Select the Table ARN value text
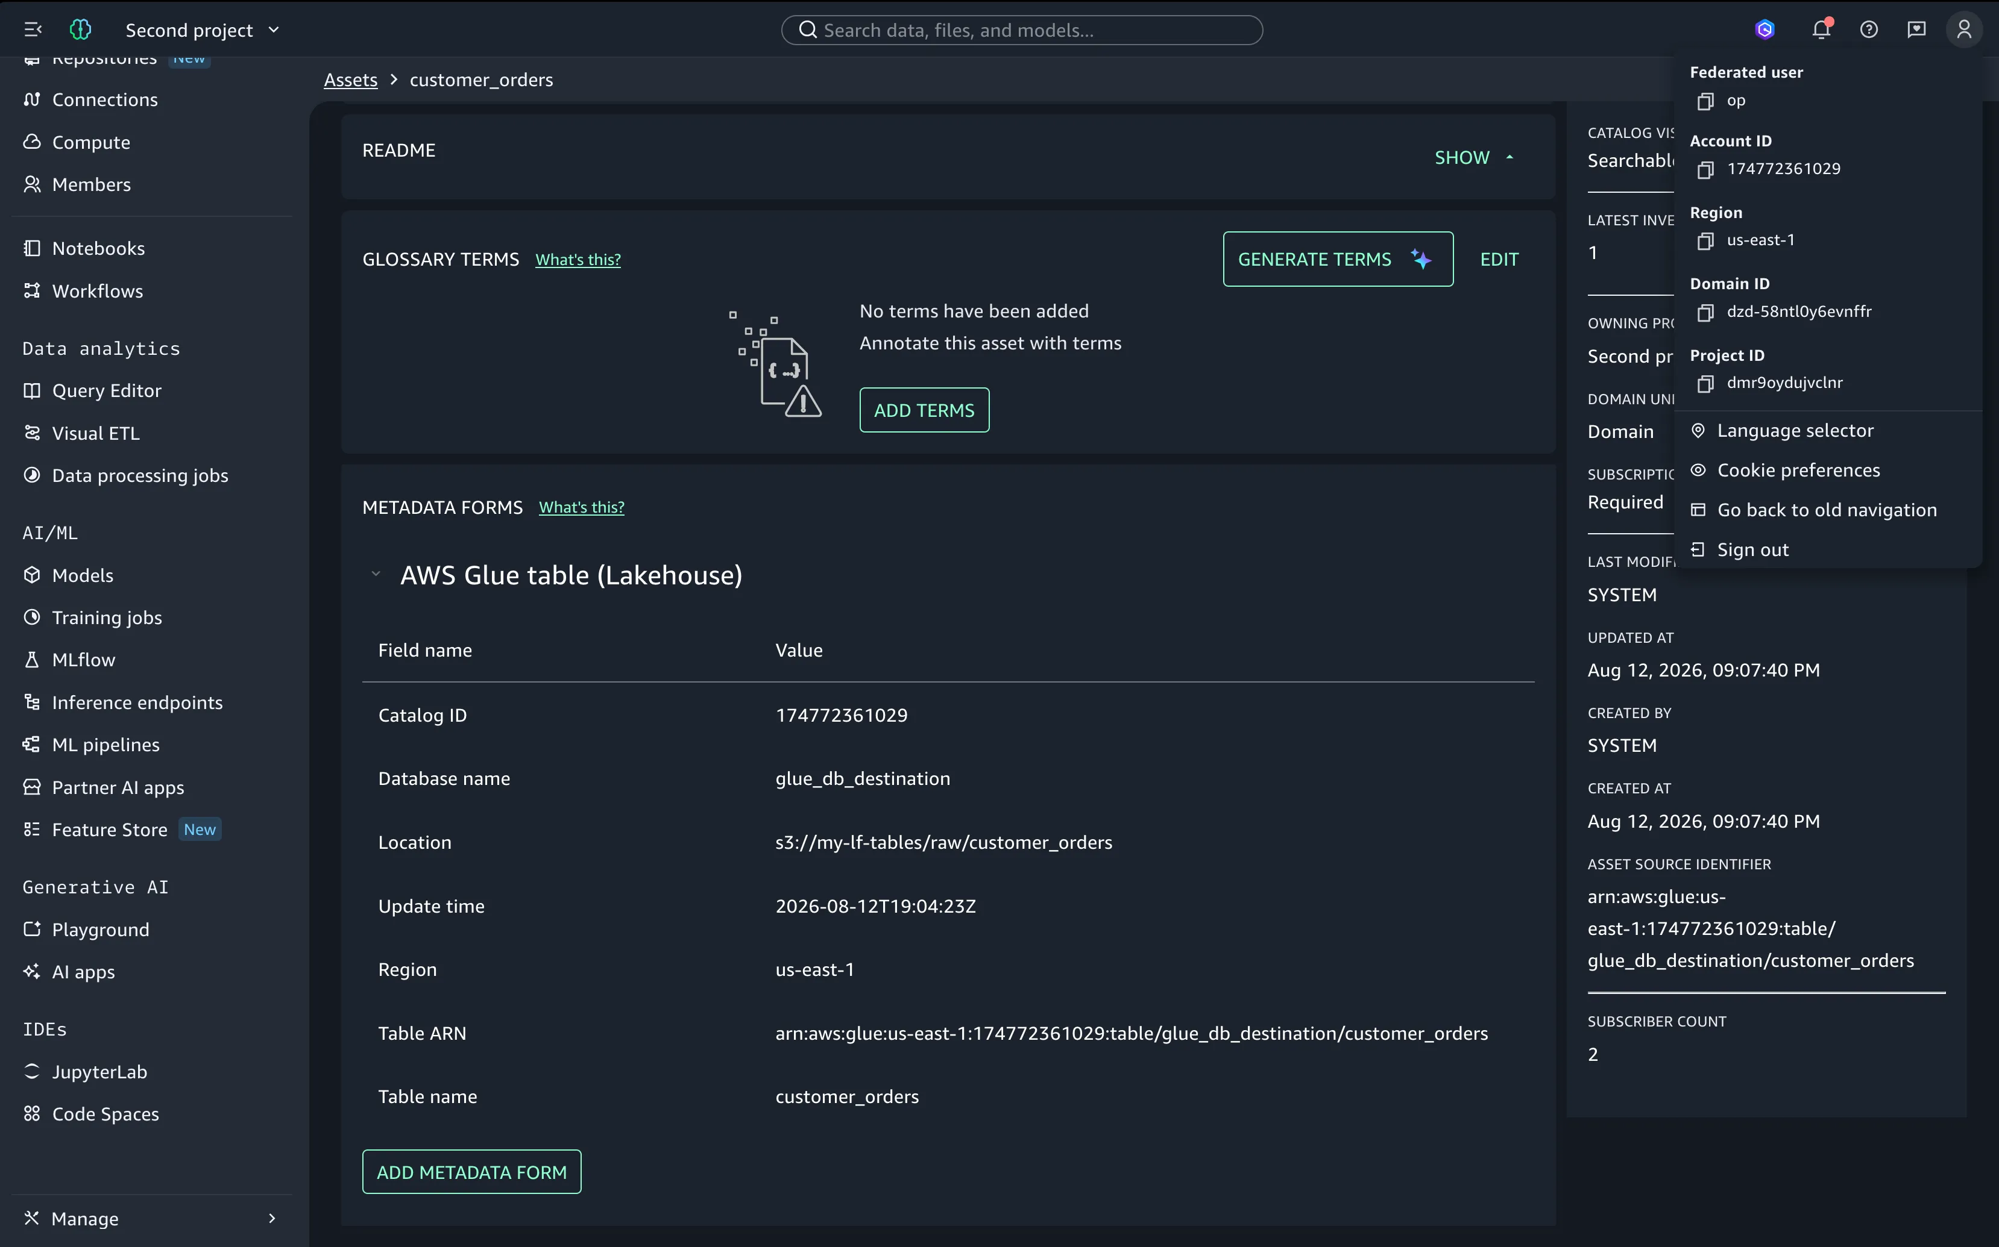1999x1247 pixels. tap(1132, 1033)
